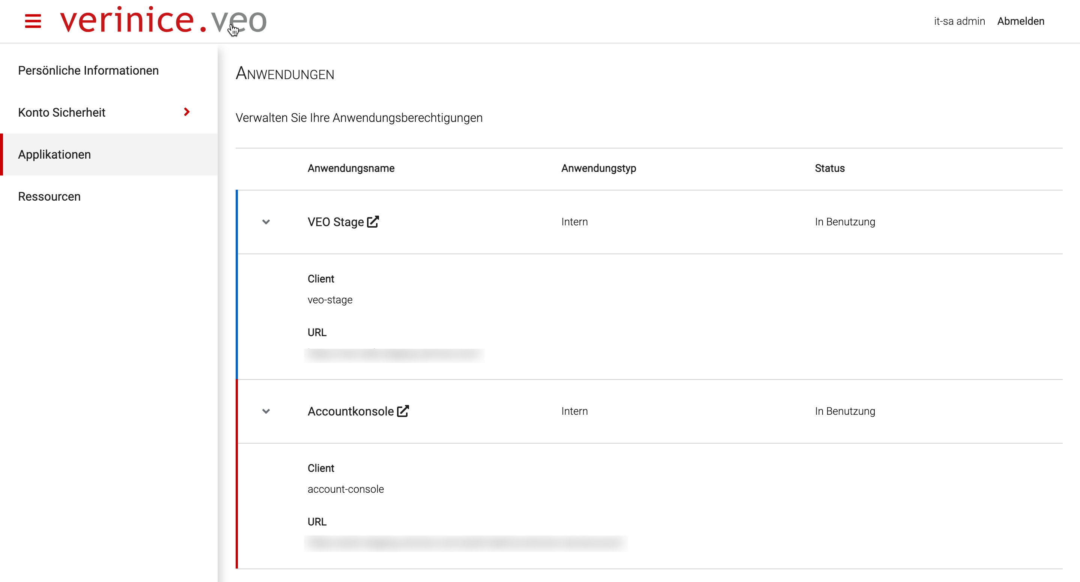The height and width of the screenshot is (582, 1080).
Task: Click the verinice.veo logo
Action: pos(164,20)
